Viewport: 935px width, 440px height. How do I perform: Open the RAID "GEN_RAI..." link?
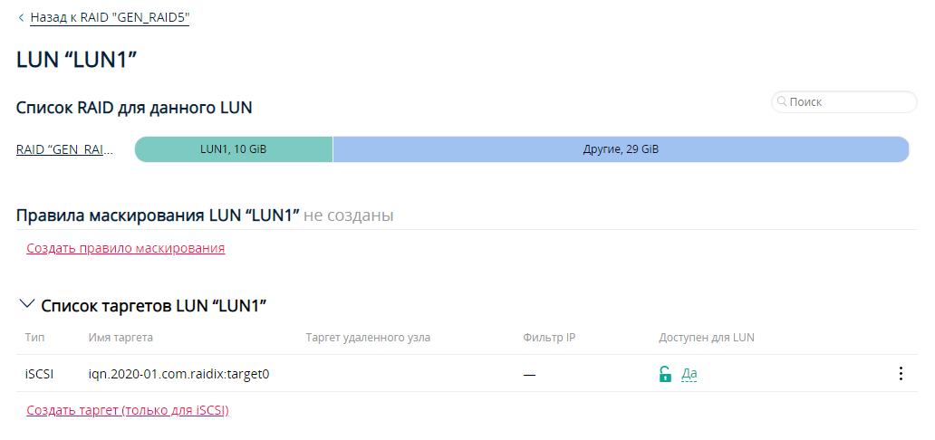coord(65,149)
